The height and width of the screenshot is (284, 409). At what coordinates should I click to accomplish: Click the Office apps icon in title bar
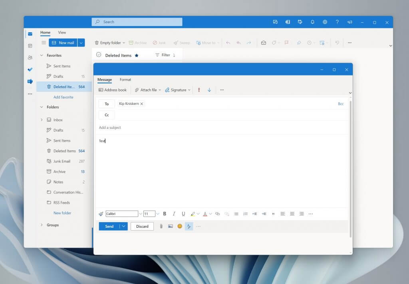coord(288,22)
